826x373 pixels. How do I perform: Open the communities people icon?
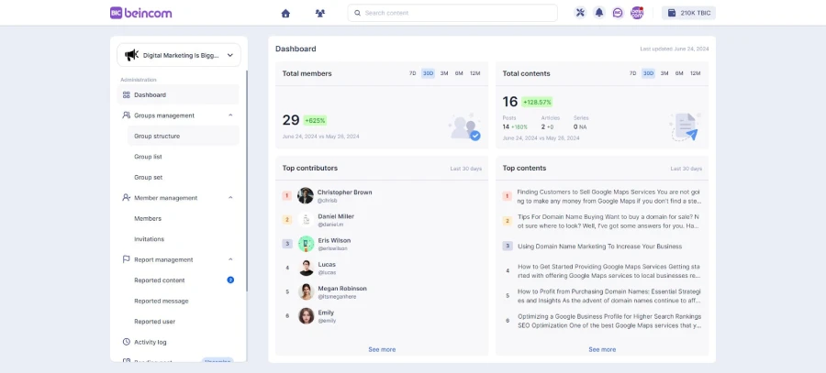coord(319,13)
